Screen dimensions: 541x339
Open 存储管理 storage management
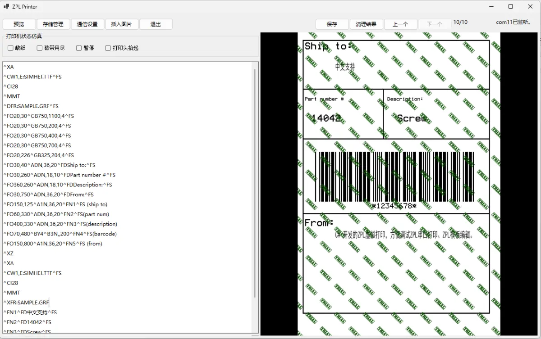(53, 24)
